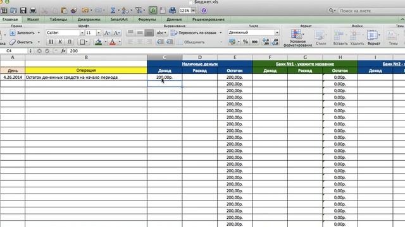Switch to the Рецензирование tab

[x=208, y=20]
